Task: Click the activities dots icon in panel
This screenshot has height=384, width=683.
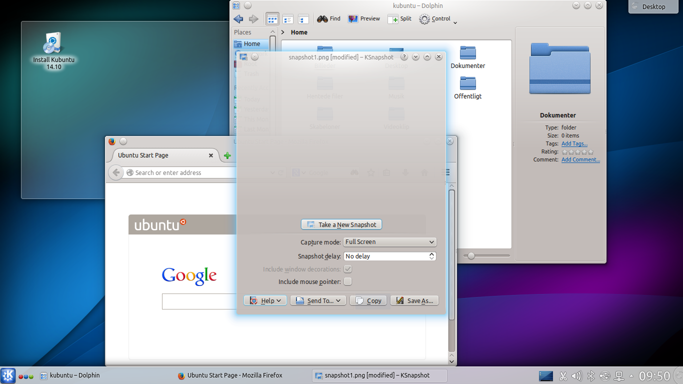Action: coord(26,376)
